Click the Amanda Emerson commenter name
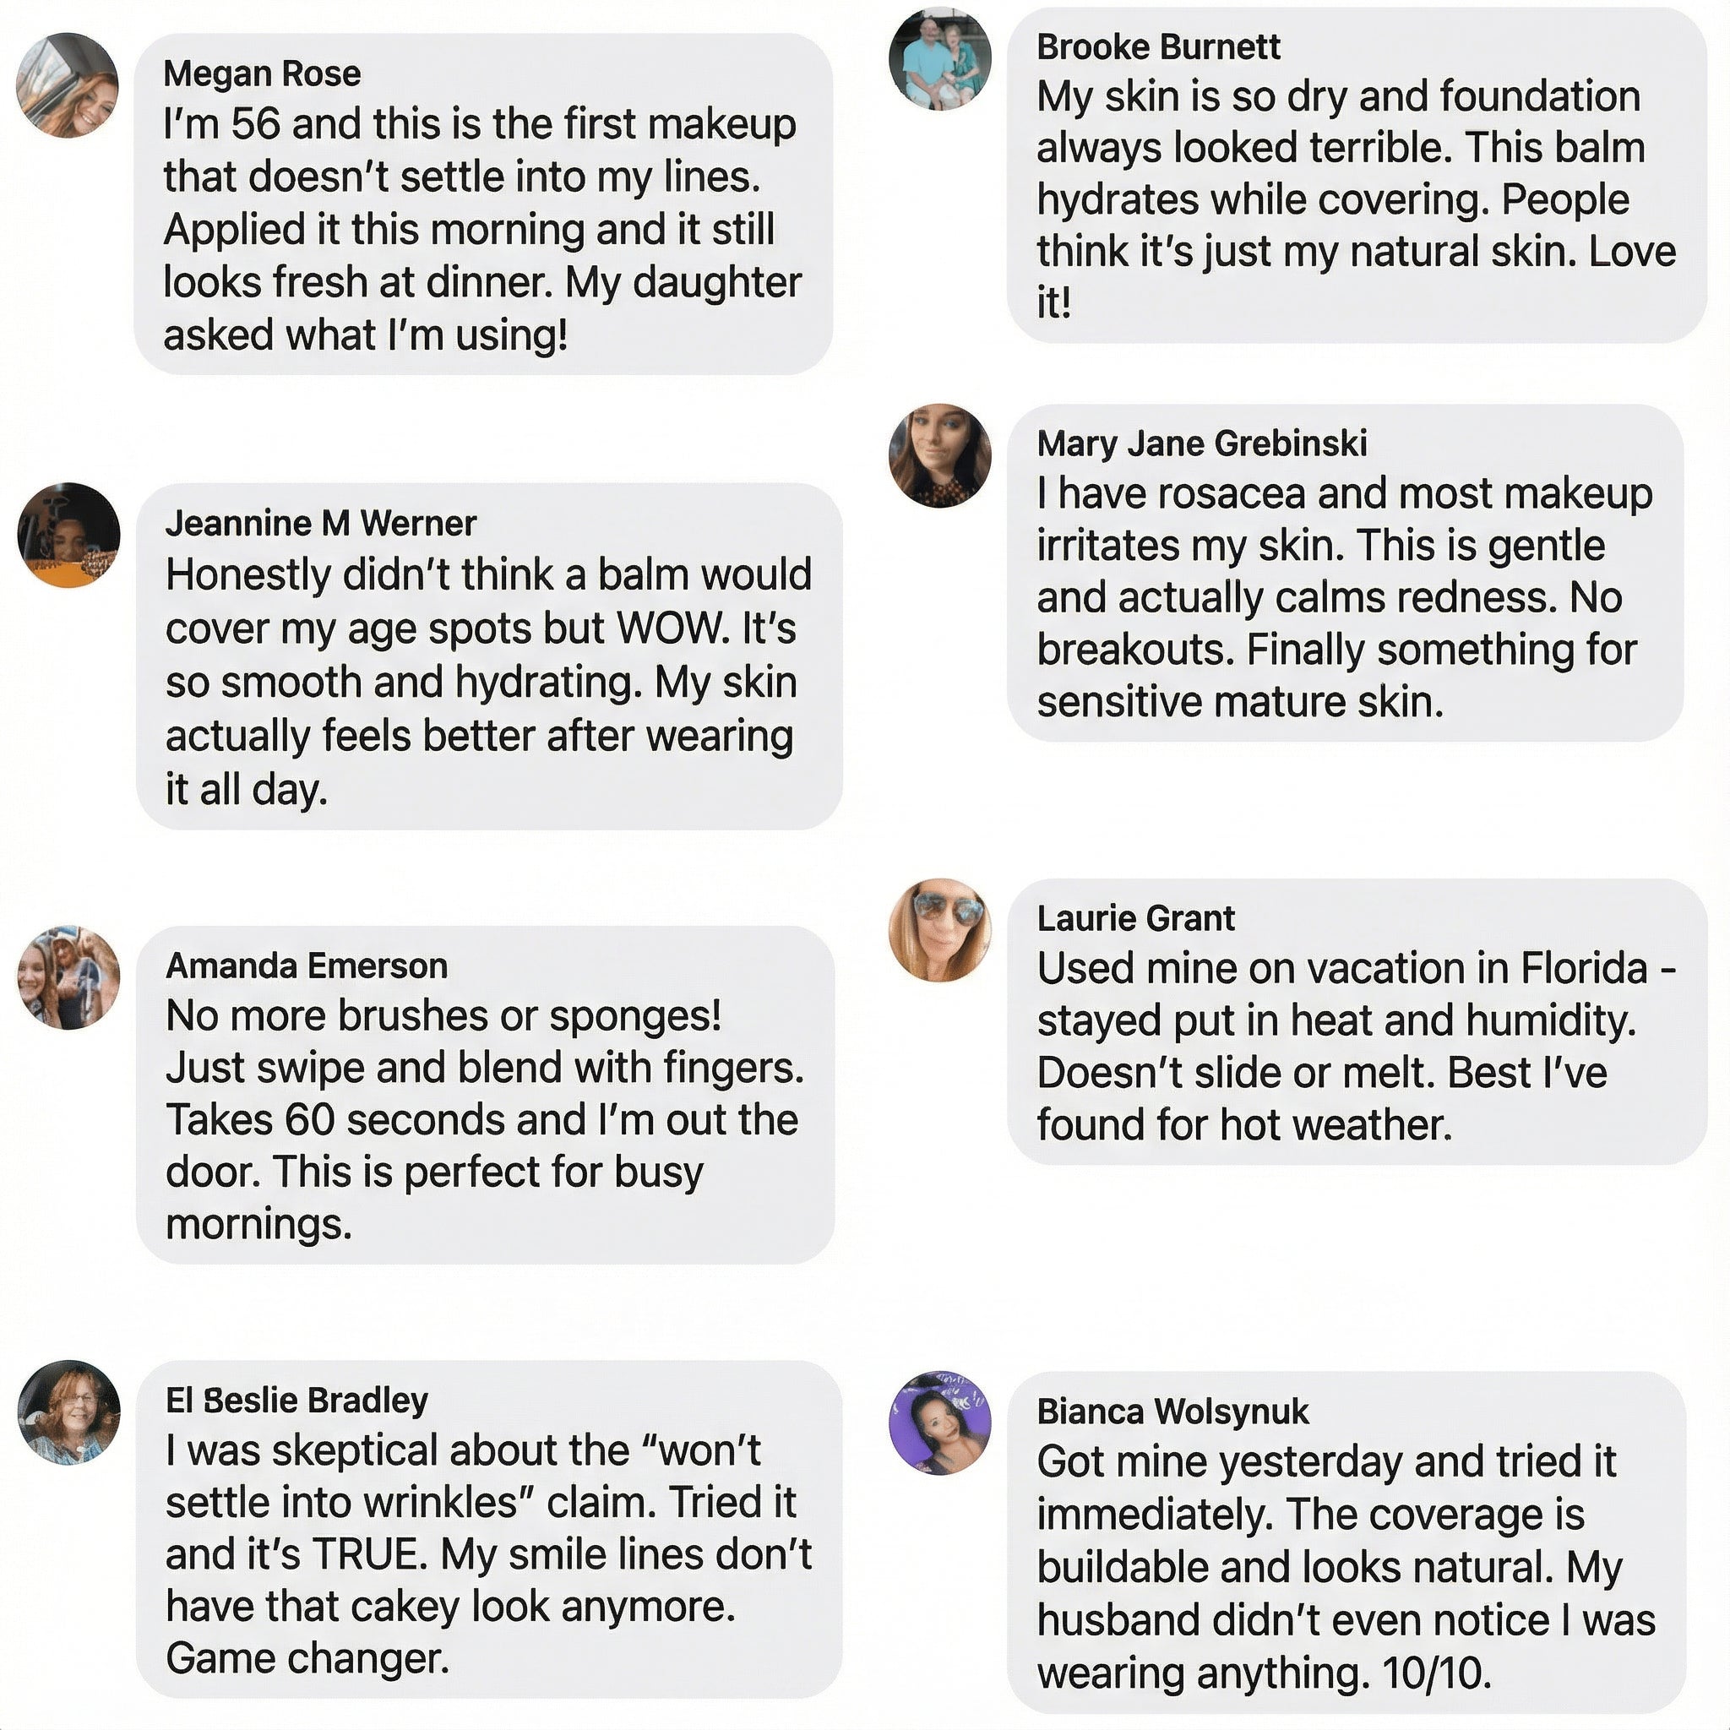Screen dimensions: 1730x1730 pyautogui.click(x=307, y=966)
